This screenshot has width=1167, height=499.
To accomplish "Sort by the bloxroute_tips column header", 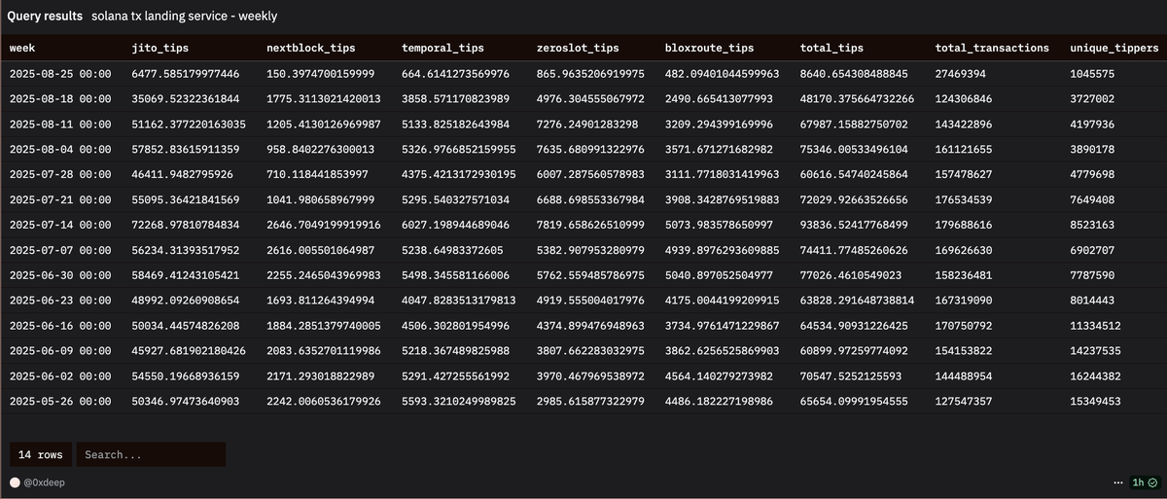I will [x=709, y=48].
